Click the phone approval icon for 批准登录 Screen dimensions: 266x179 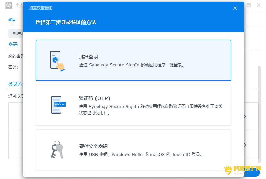coord(57,60)
